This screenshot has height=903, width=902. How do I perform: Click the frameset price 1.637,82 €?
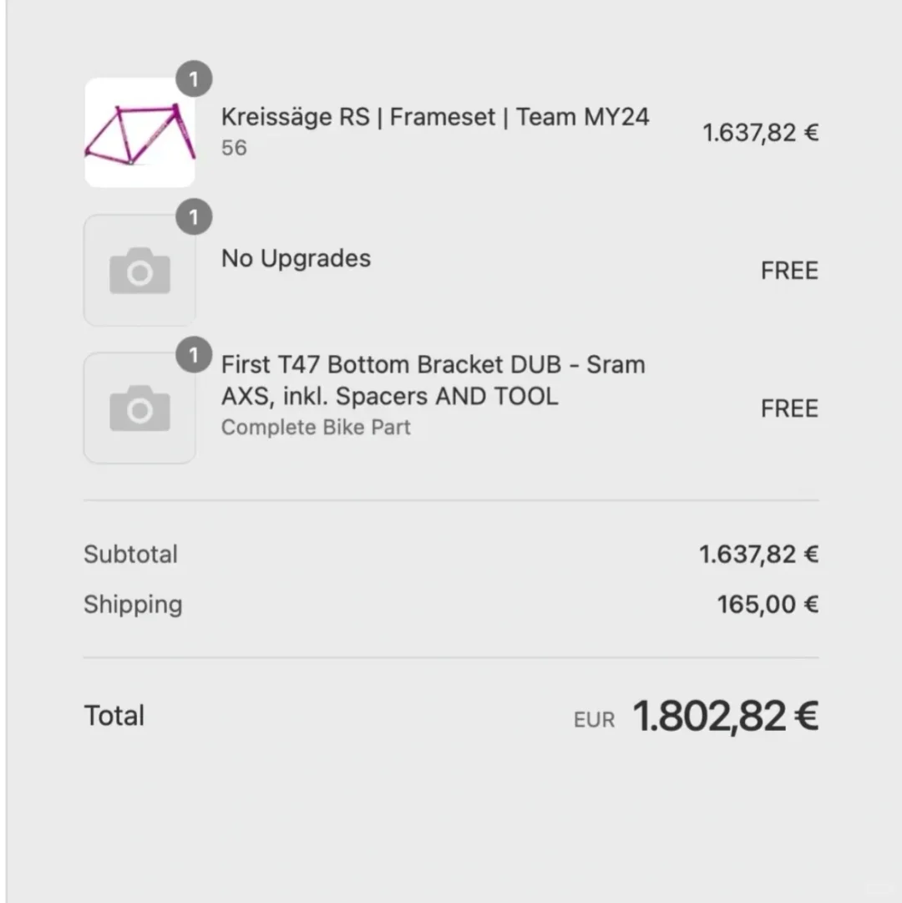[x=760, y=133]
